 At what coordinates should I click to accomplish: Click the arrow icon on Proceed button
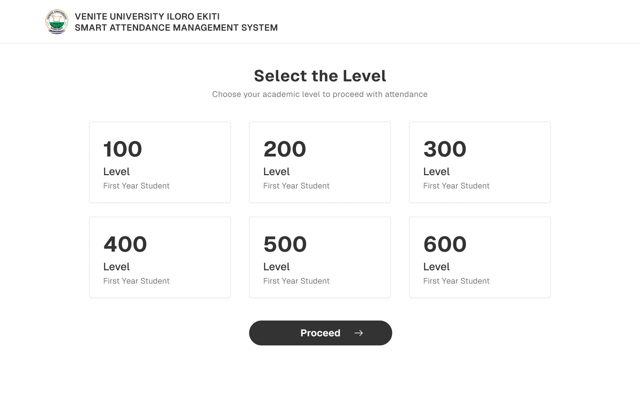pos(359,333)
